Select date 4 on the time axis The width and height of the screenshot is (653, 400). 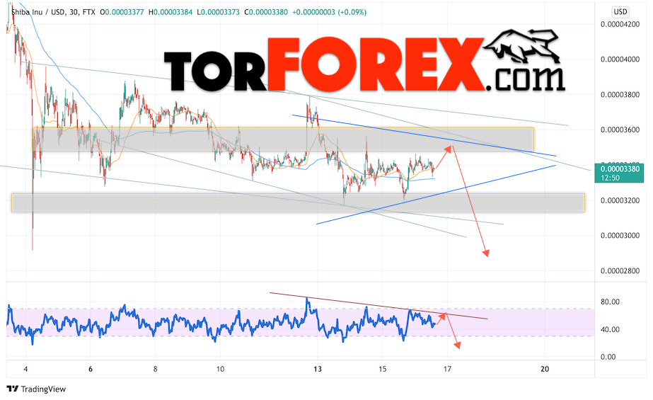pos(25,369)
